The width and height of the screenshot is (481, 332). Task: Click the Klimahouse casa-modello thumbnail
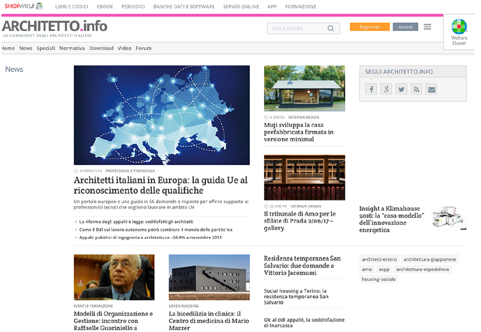pyautogui.click(x=449, y=218)
